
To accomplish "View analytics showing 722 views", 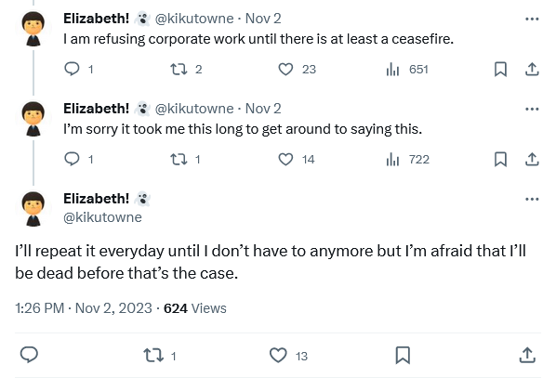I will pos(393,159).
